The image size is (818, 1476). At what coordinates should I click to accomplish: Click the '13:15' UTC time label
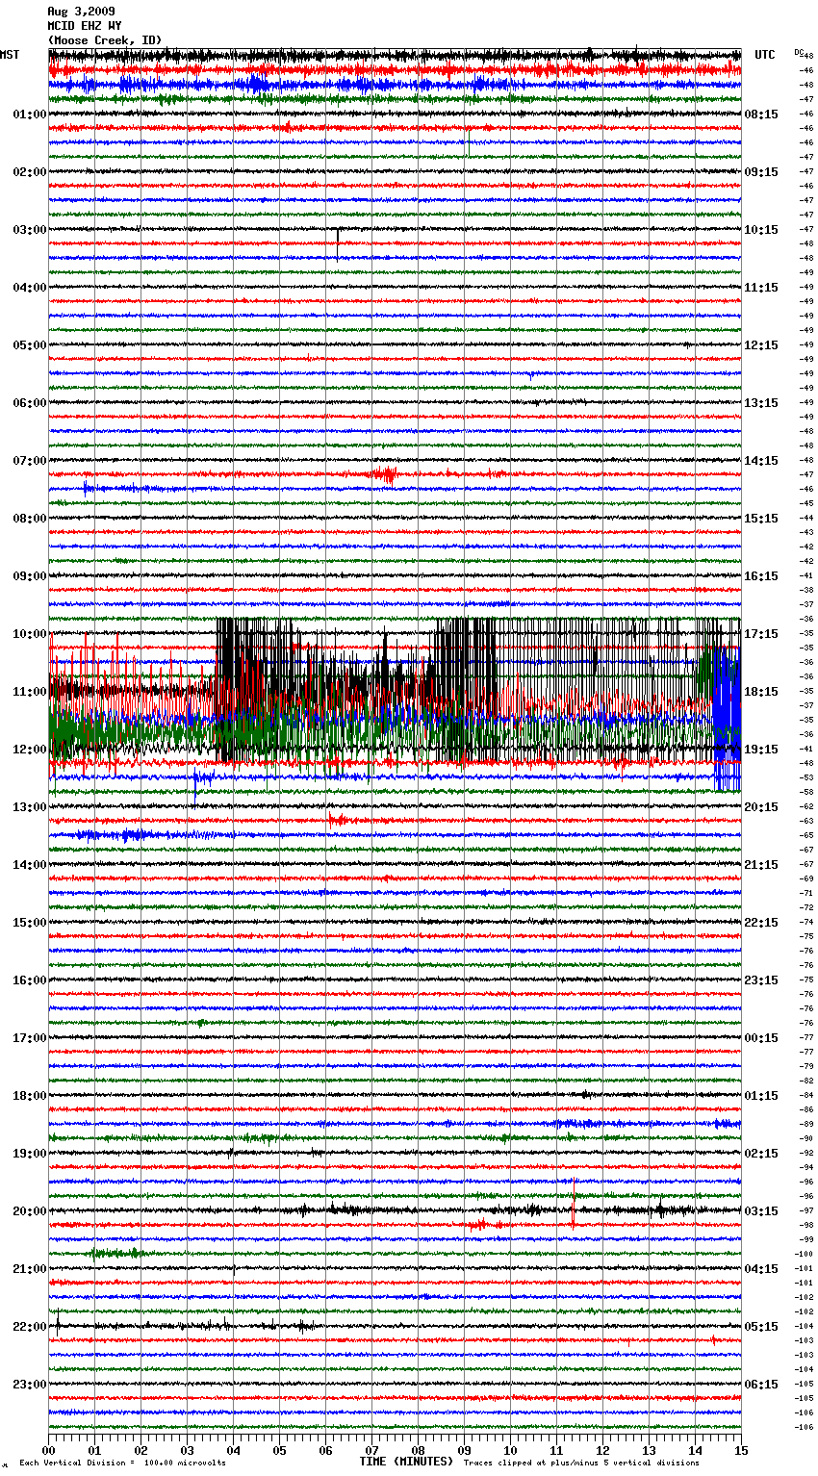point(761,403)
